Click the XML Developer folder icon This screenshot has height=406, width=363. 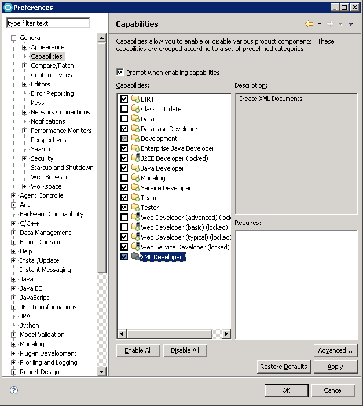135,257
